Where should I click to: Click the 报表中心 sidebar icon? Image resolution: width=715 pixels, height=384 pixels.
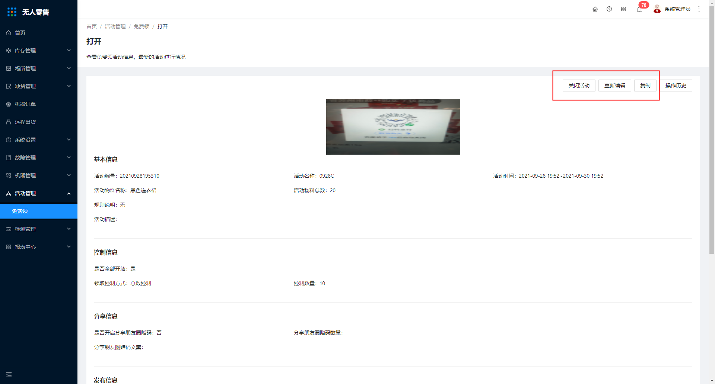tap(9, 247)
